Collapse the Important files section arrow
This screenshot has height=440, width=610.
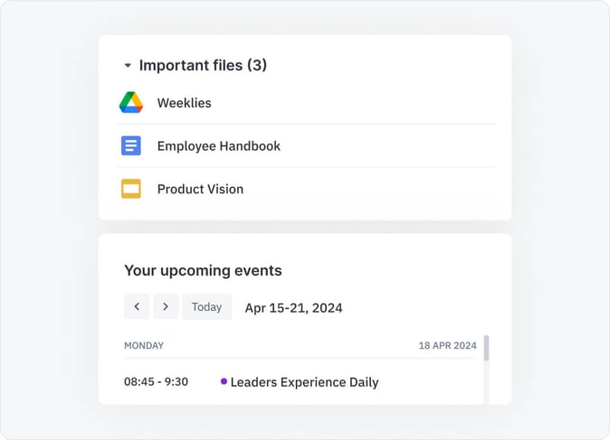click(x=128, y=66)
